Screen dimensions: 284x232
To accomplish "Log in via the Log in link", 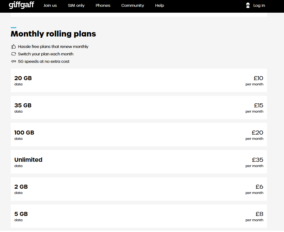I will (259, 6).
